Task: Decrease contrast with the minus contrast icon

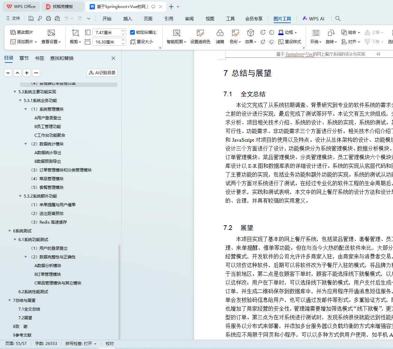Action: point(272,32)
